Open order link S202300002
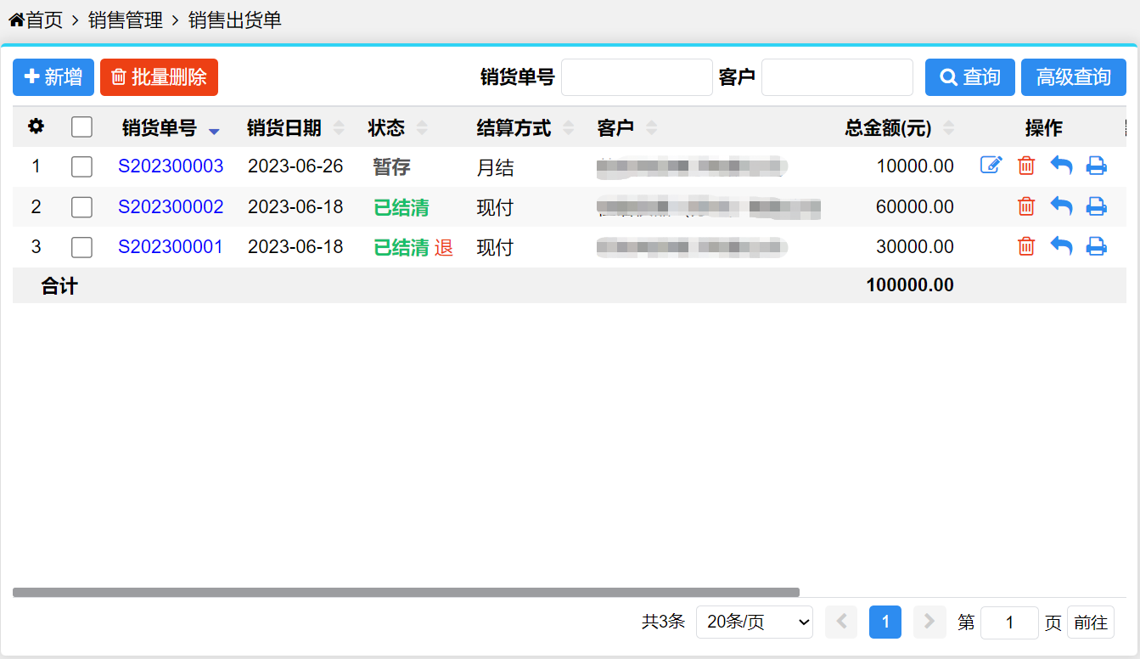Image resolution: width=1140 pixels, height=659 pixels. tap(171, 206)
